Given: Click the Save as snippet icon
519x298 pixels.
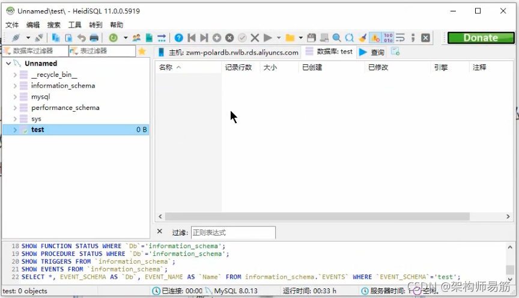Looking at the screenshot, I should 324,38.
